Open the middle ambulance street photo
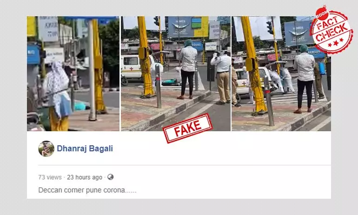 pyautogui.click(x=176, y=74)
